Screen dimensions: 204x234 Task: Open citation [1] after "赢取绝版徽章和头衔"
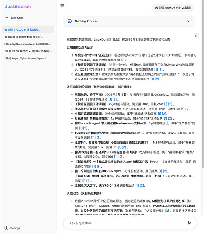pyautogui.click(x=122, y=60)
